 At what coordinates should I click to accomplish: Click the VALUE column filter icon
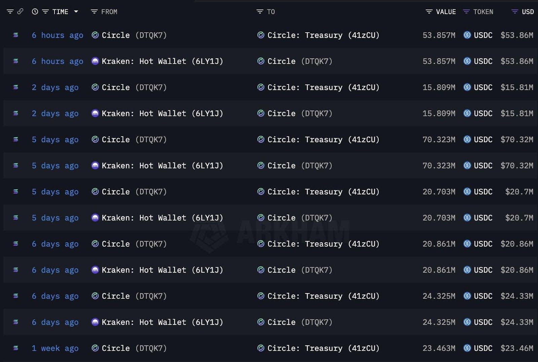tap(429, 12)
